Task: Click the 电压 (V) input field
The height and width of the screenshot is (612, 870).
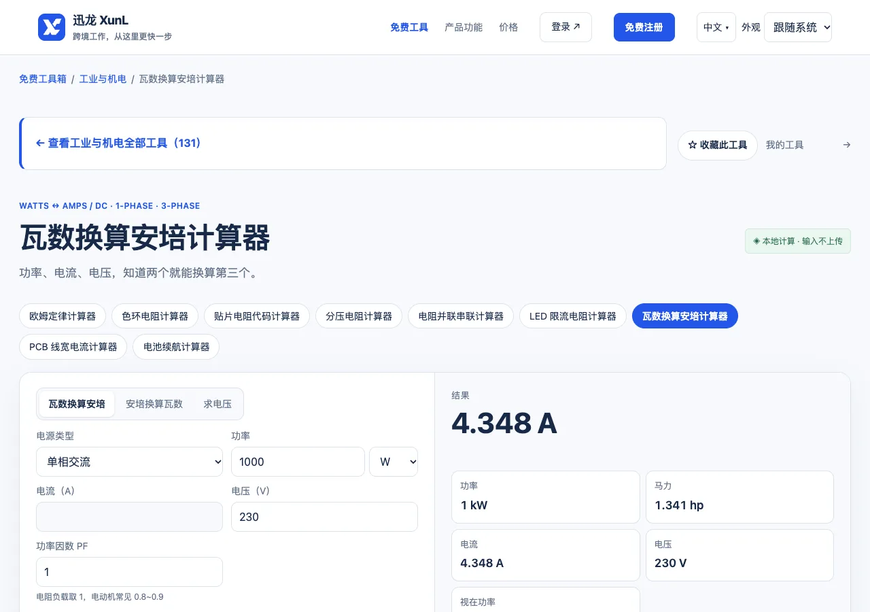Action: 324,517
